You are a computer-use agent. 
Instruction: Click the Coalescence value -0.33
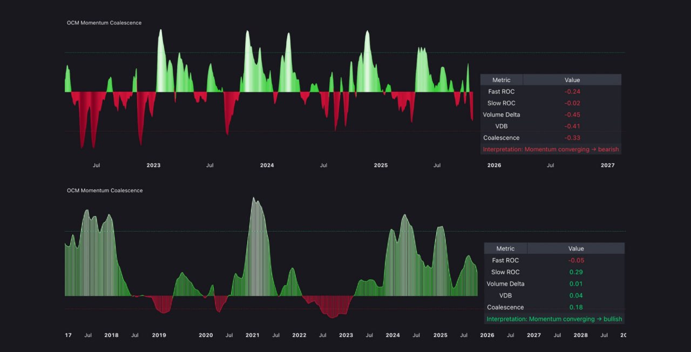tap(572, 138)
